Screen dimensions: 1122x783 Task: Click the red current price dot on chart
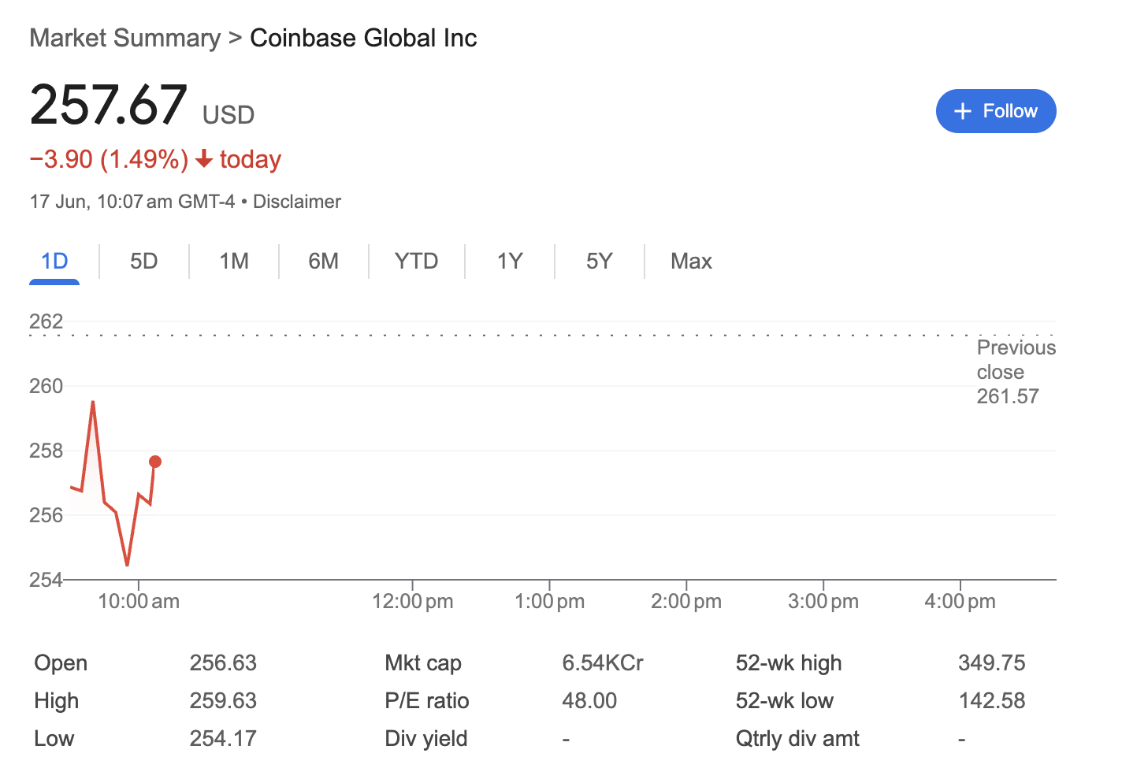[155, 462]
